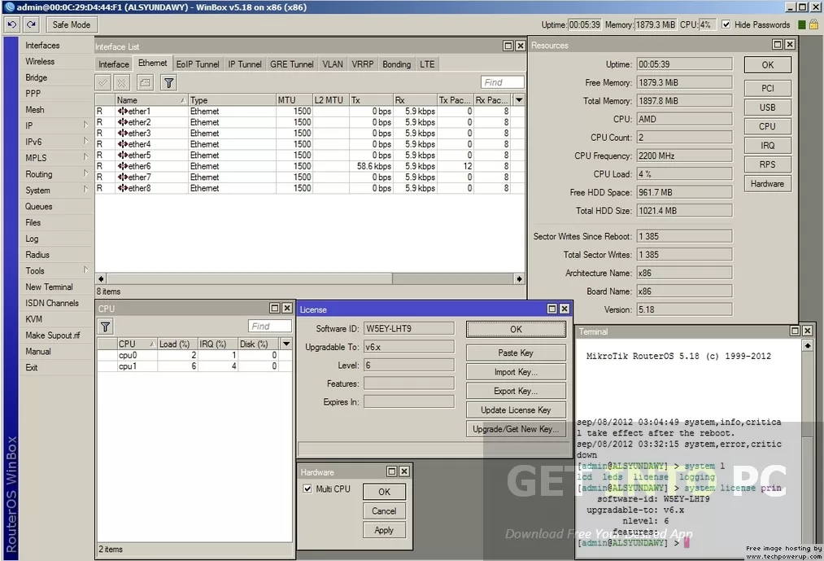Image resolution: width=824 pixels, height=561 pixels.
Task: Switch to the EoIP Tunnel tab
Action: tap(198, 64)
